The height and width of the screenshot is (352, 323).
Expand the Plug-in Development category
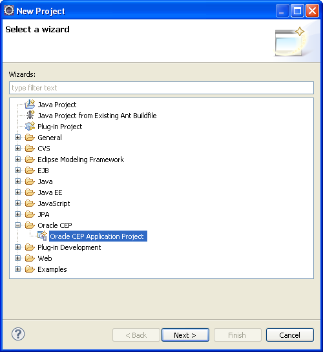pyautogui.click(x=17, y=247)
